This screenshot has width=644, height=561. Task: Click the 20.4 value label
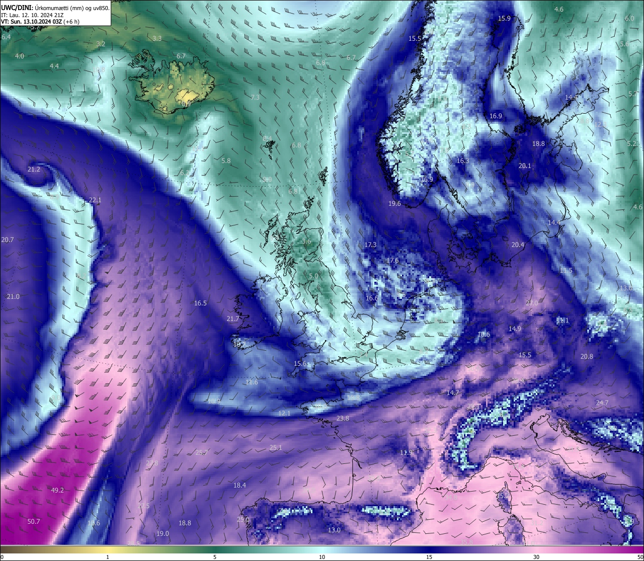518,245
